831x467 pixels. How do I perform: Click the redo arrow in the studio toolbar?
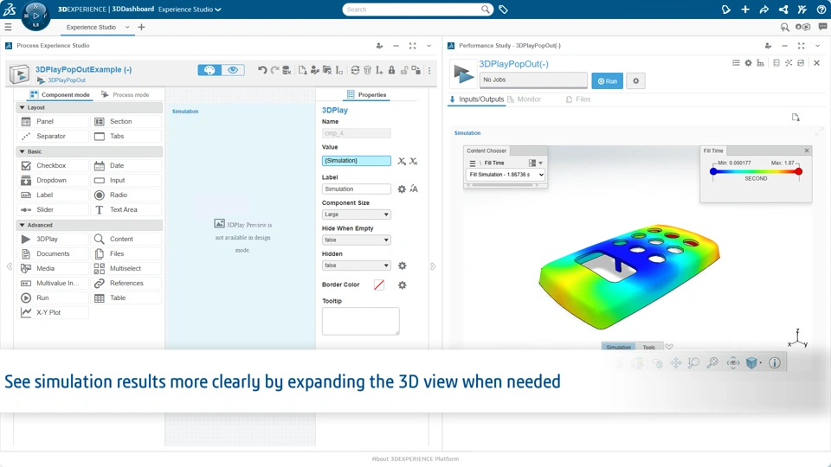(x=274, y=70)
